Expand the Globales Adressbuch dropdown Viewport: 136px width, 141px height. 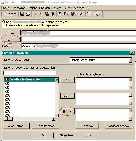coord(130,60)
